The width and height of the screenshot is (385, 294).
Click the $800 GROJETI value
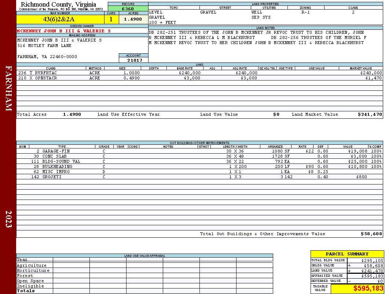362,177
